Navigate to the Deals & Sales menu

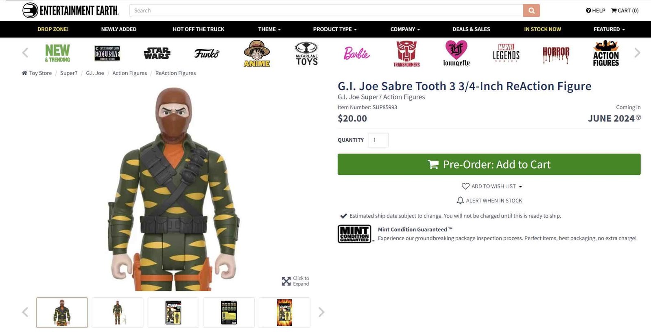tap(471, 29)
